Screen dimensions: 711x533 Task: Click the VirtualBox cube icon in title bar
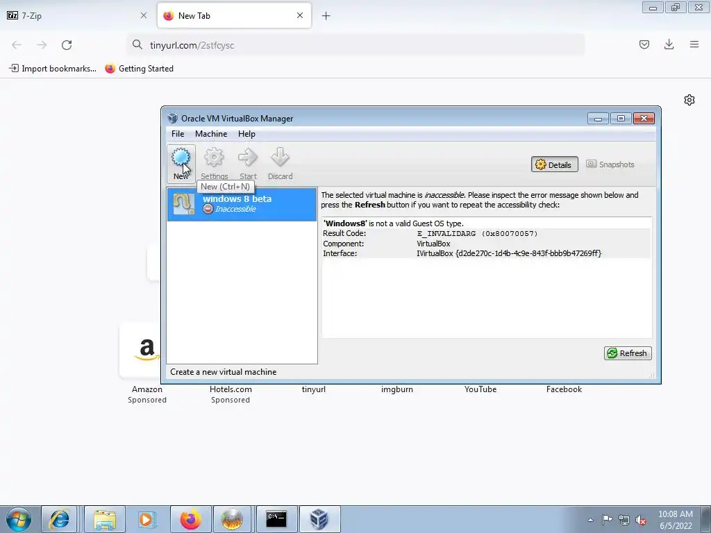point(172,118)
